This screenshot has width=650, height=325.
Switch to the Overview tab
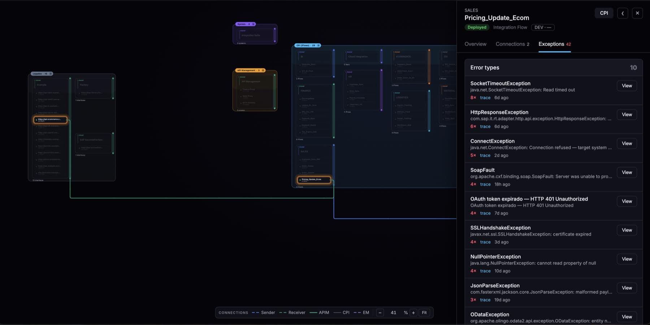pyautogui.click(x=475, y=44)
